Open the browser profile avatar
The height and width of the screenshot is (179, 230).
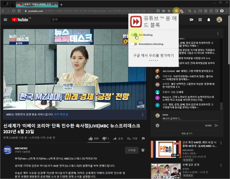(x=222, y=11)
